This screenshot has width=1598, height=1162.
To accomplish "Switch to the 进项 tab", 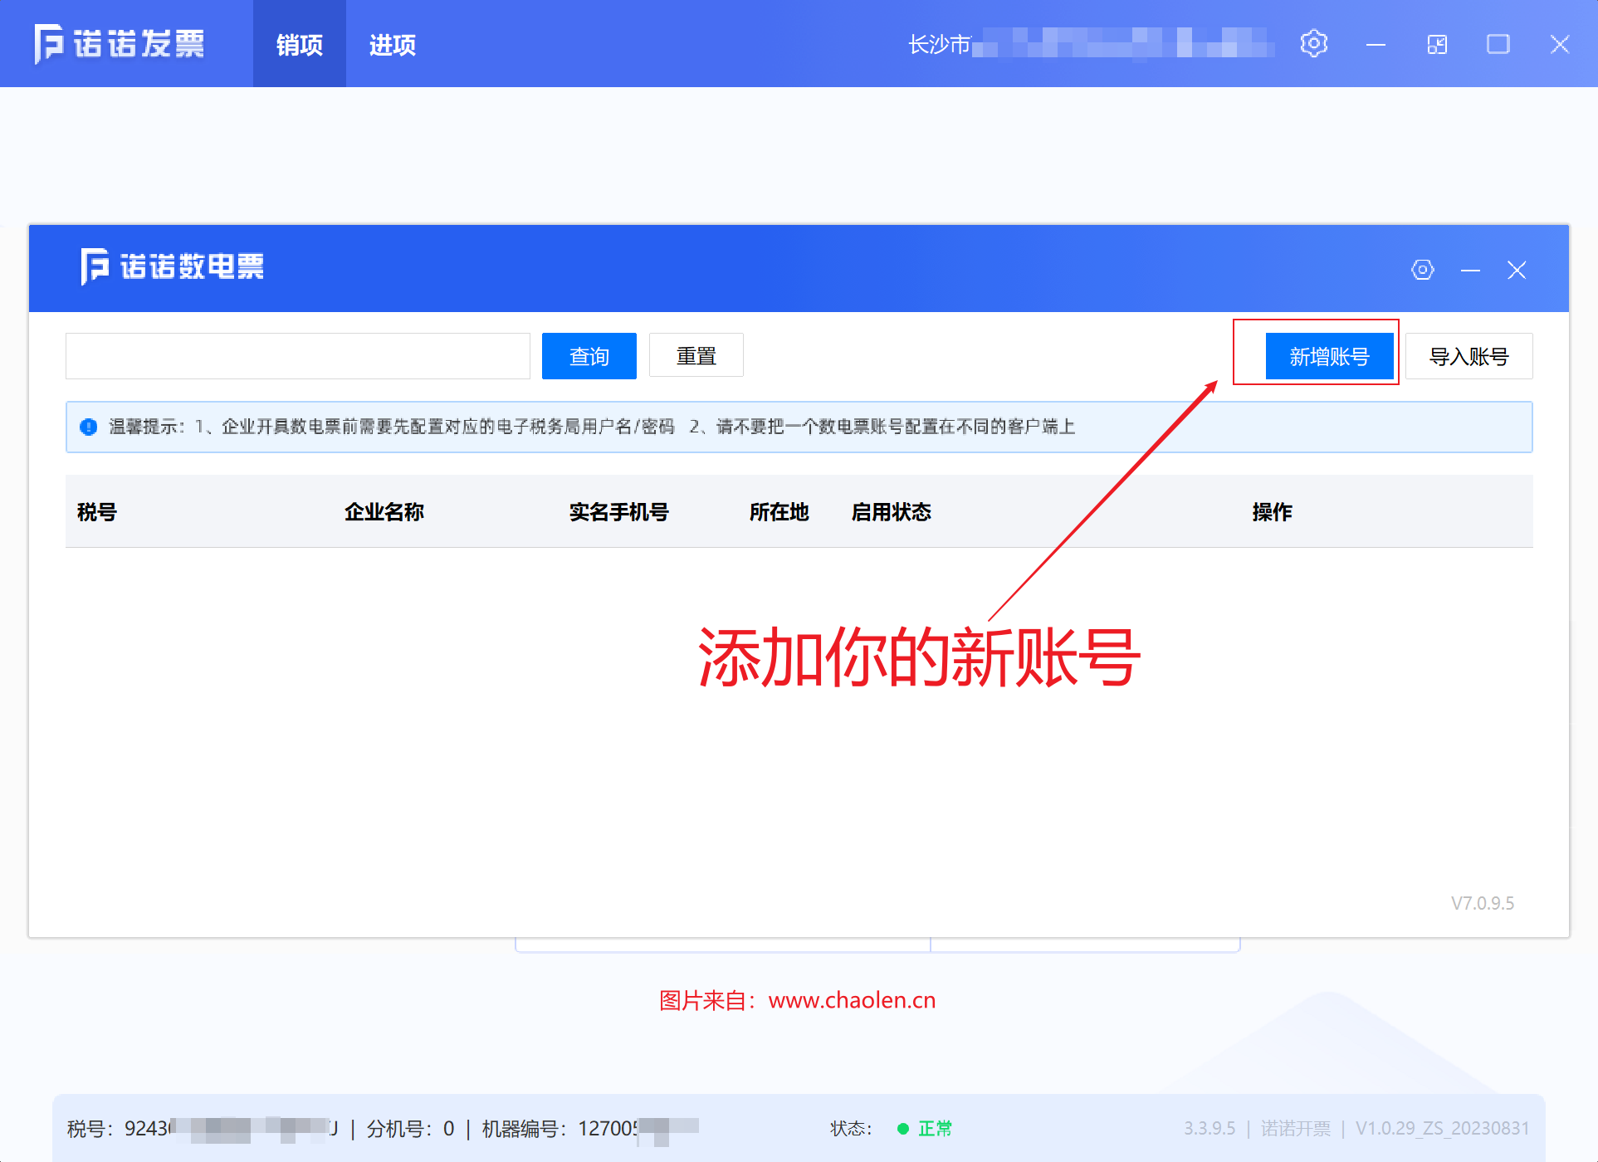I will click(393, 44).
